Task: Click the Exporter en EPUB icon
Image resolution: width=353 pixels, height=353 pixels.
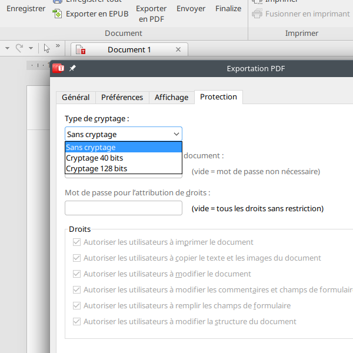Action: tap(57, 14)
